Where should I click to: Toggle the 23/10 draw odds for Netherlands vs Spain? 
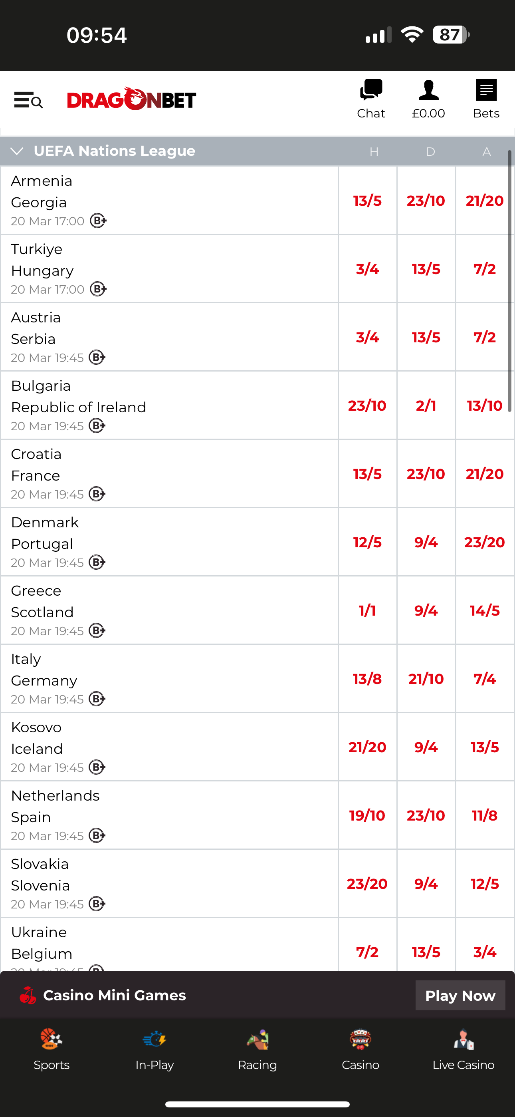(426, 815)
